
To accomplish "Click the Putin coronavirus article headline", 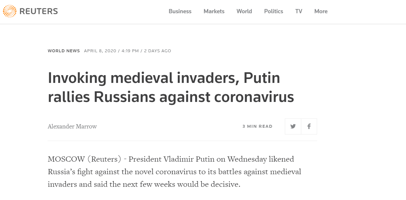I will pyautogui.click(x=171, y=87).
